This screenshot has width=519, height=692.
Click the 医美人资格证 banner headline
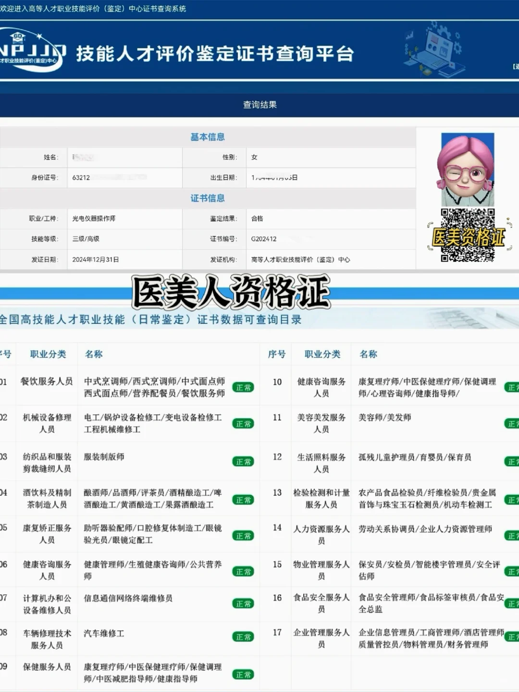click(x=226, y=290)
